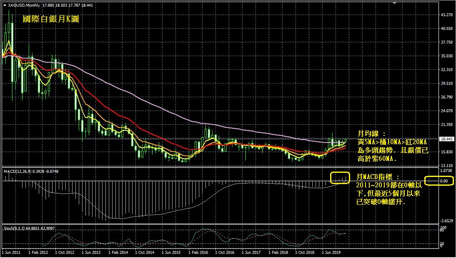The width and height of the screenshot is (456, 258).
Task: Click the small triangle before XAGUSD,Monthly
Action: 4,5
